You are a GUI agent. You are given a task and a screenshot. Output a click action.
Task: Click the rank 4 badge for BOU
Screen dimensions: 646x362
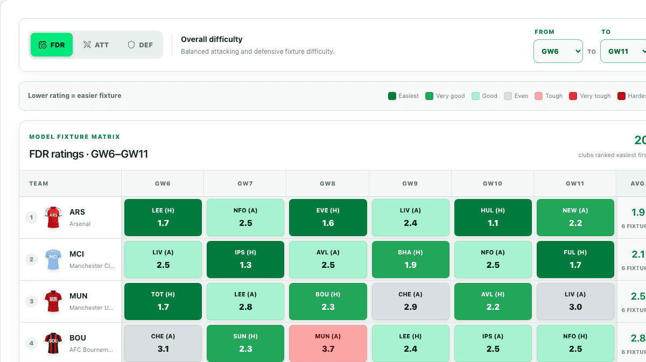(x=31, y=343)
